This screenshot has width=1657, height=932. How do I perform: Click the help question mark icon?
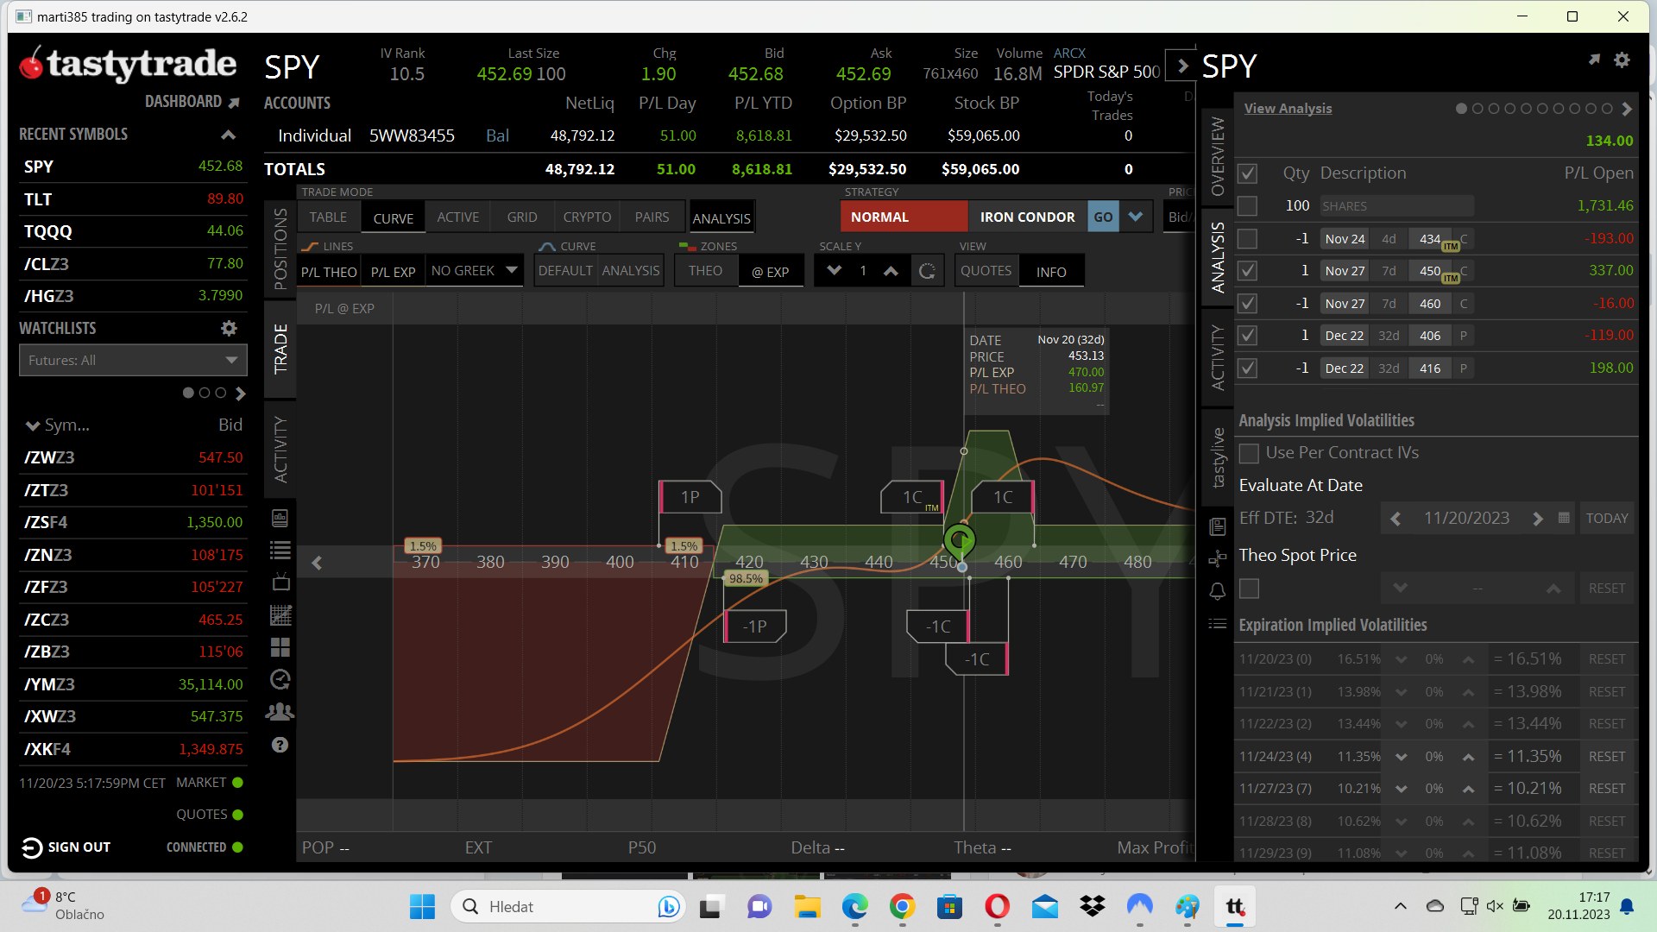(280, 745)
